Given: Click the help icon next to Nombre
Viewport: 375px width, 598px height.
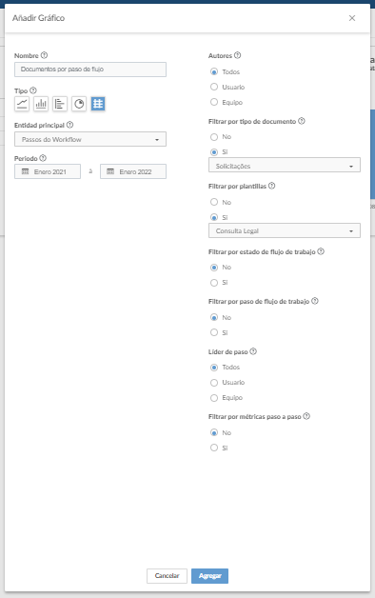Looking at the screenshot, I should pos(44,55).
